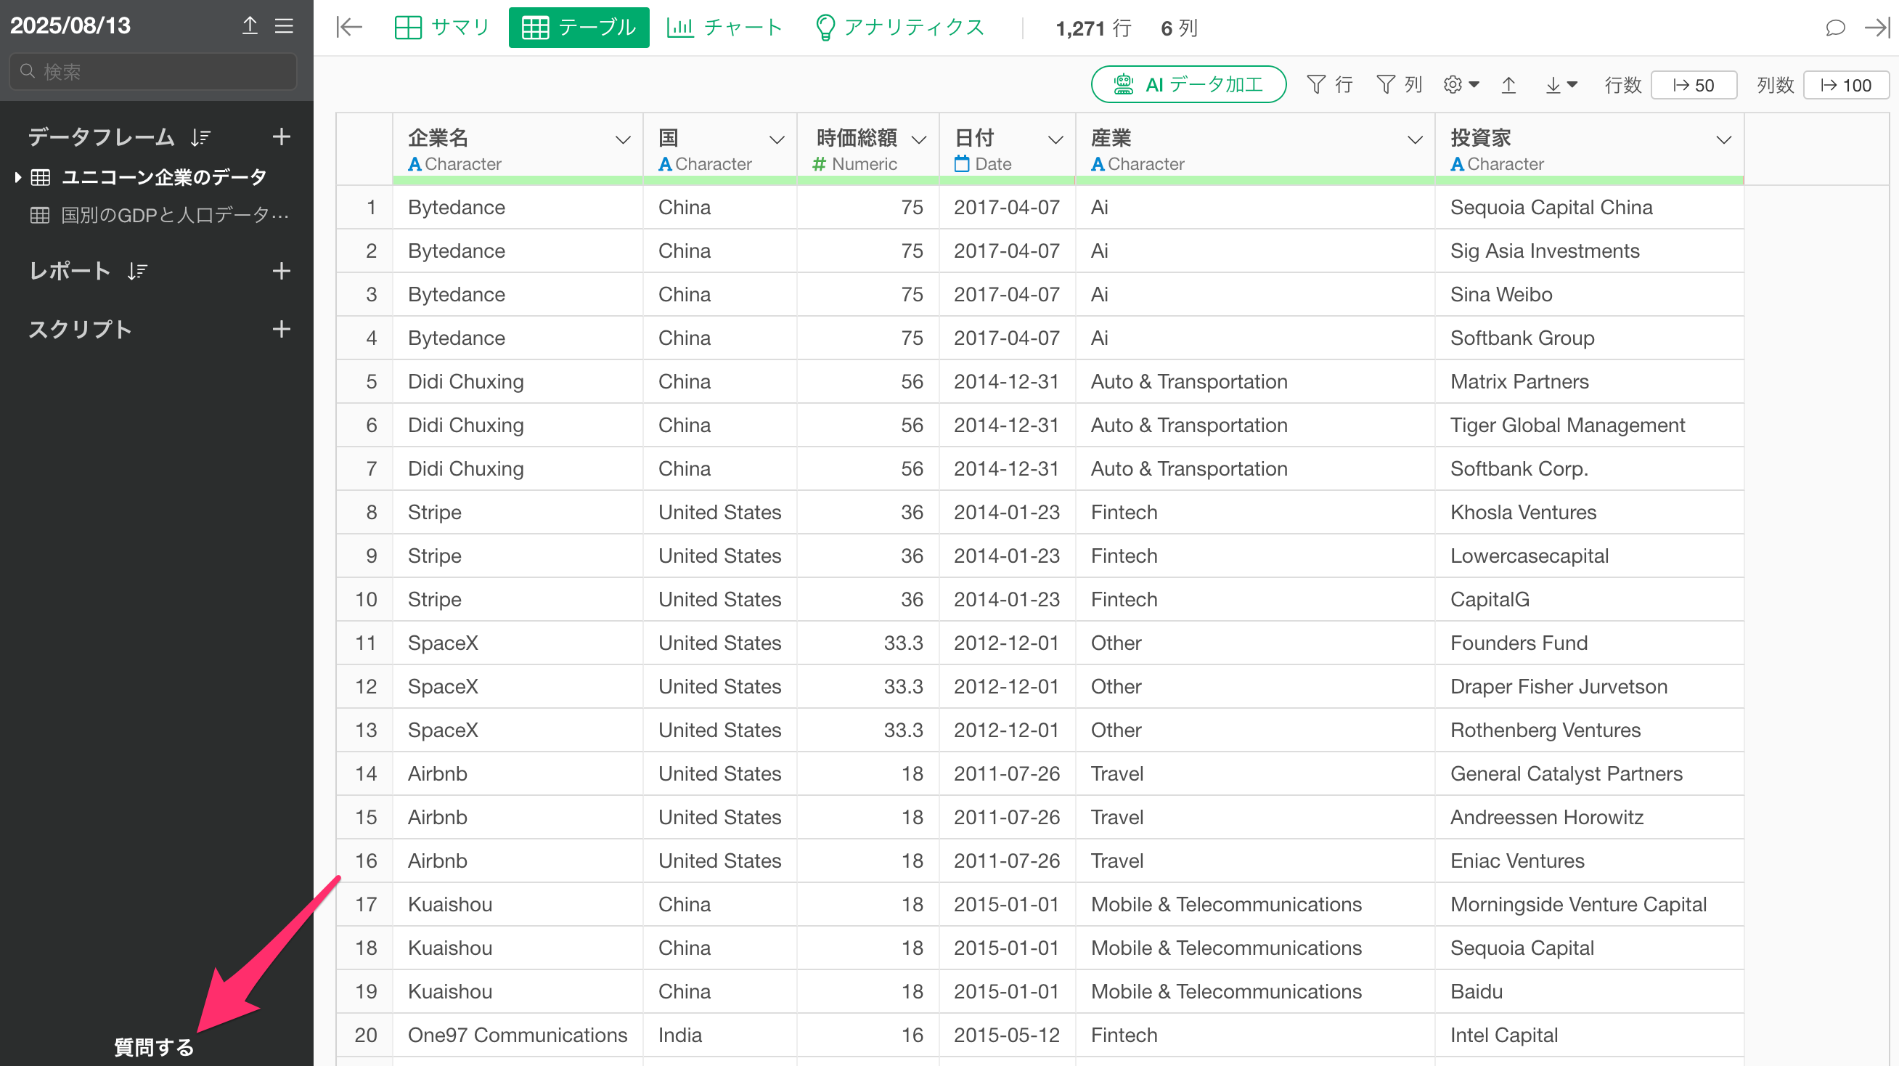Collapse the left sidebar with the arrow icon
The image size is (1899, 1066).
click(348, 28)
